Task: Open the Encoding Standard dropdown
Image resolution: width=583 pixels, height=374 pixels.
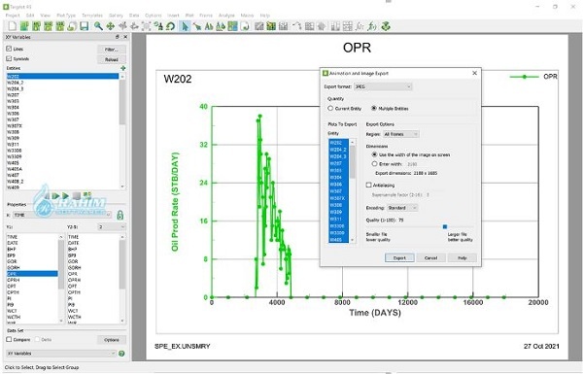Action: pos(402,208)
